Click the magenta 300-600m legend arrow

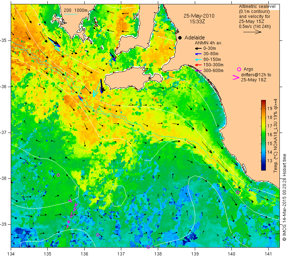198,70
